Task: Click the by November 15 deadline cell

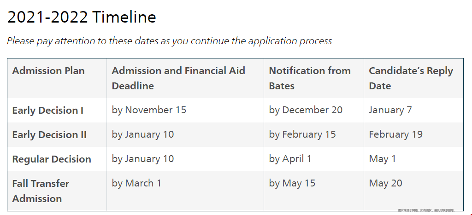Action: [x=149, y=110]
